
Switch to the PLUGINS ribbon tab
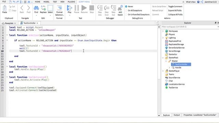(72, 2)
